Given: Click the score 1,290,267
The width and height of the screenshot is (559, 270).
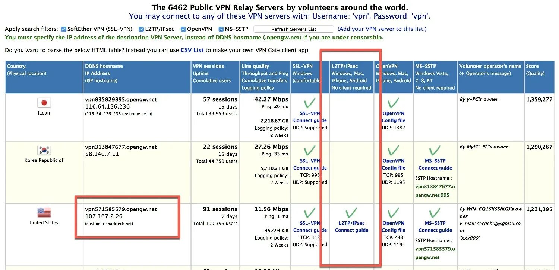Looking at the screenshot, I should pos(539,147).
